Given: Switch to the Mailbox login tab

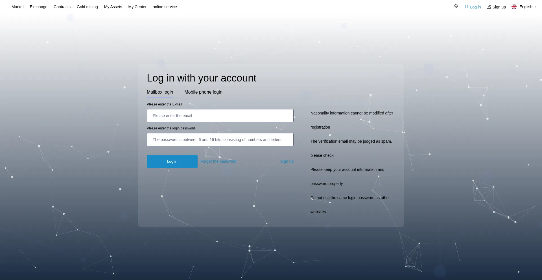Looking at the screenshot, I should pyautogui.click(x=160, y=92).
